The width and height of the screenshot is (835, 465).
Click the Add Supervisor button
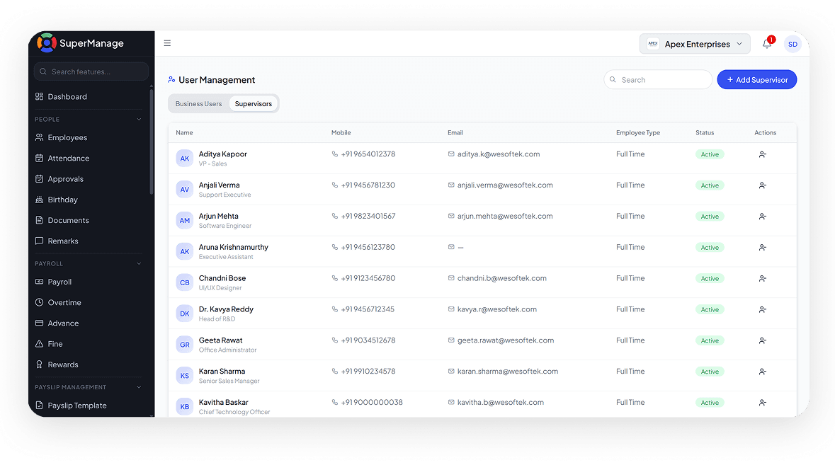click(x=756, y=80)
